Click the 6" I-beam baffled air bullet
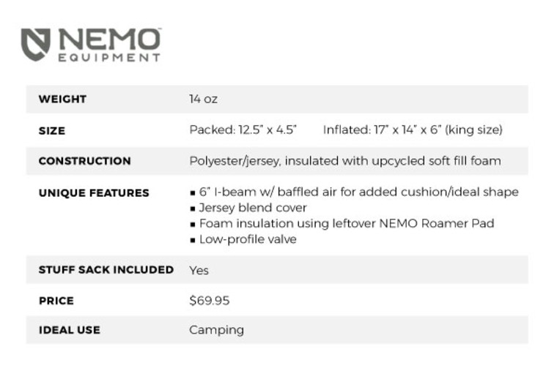Image resolution: width=557 pixels, height=371 pixels. pyautogui.click(x=358, y=192)
